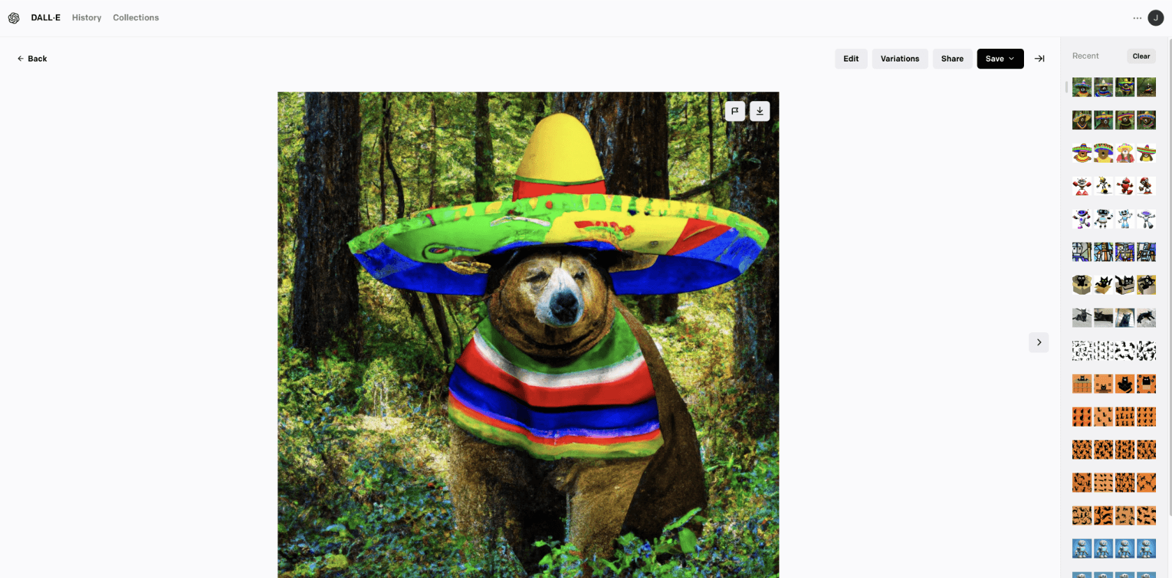This screenshot has width=1172, height=578.
Task: Open the J user account avatar
Action: click(x=1156, y=18)
